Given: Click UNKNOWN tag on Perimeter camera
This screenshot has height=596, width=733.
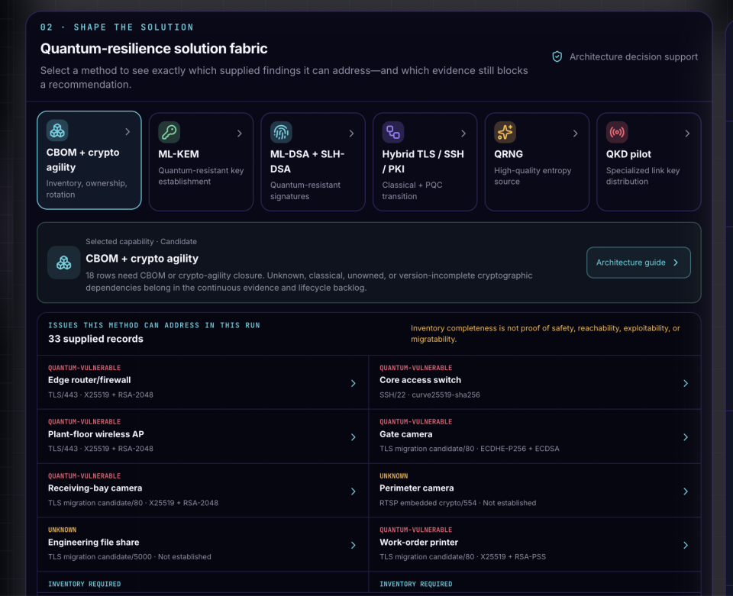Looking at the screenshot, I should (x=394, y=476).
